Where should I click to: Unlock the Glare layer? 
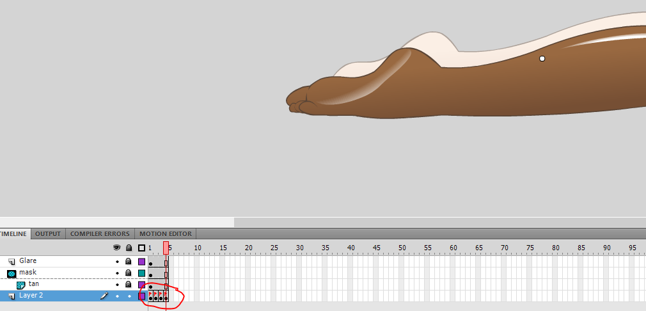pos(129,262)
